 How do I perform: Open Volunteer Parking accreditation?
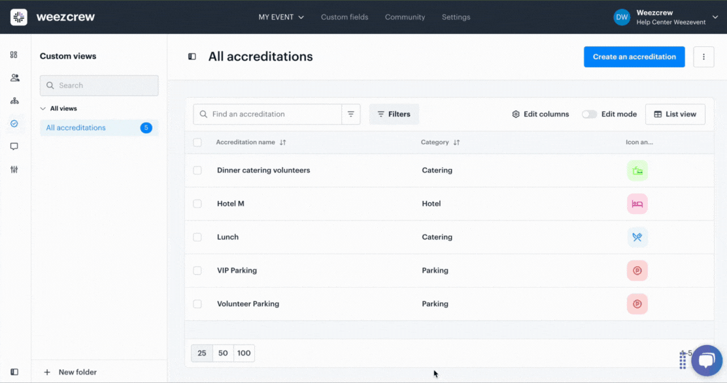pos(248,304)
